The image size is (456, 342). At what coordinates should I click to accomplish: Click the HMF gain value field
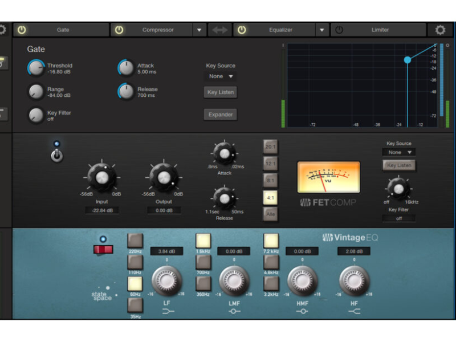pyautogui.click(x=302, y=251)
